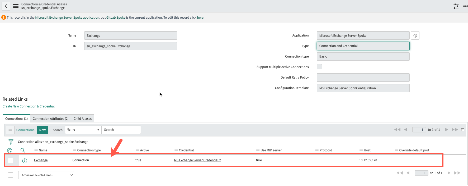Open the Type field dropdown

pos(363,46)
